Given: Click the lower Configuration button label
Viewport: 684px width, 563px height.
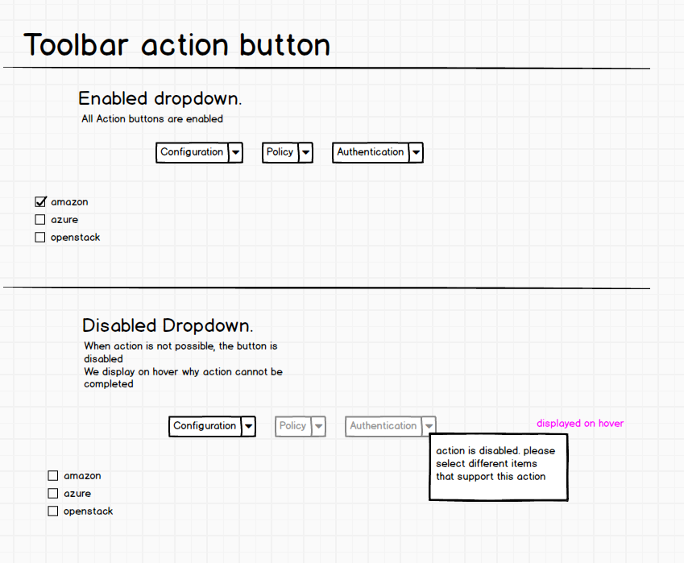Looking at the screenshot, I should click(x=205, y=425).
